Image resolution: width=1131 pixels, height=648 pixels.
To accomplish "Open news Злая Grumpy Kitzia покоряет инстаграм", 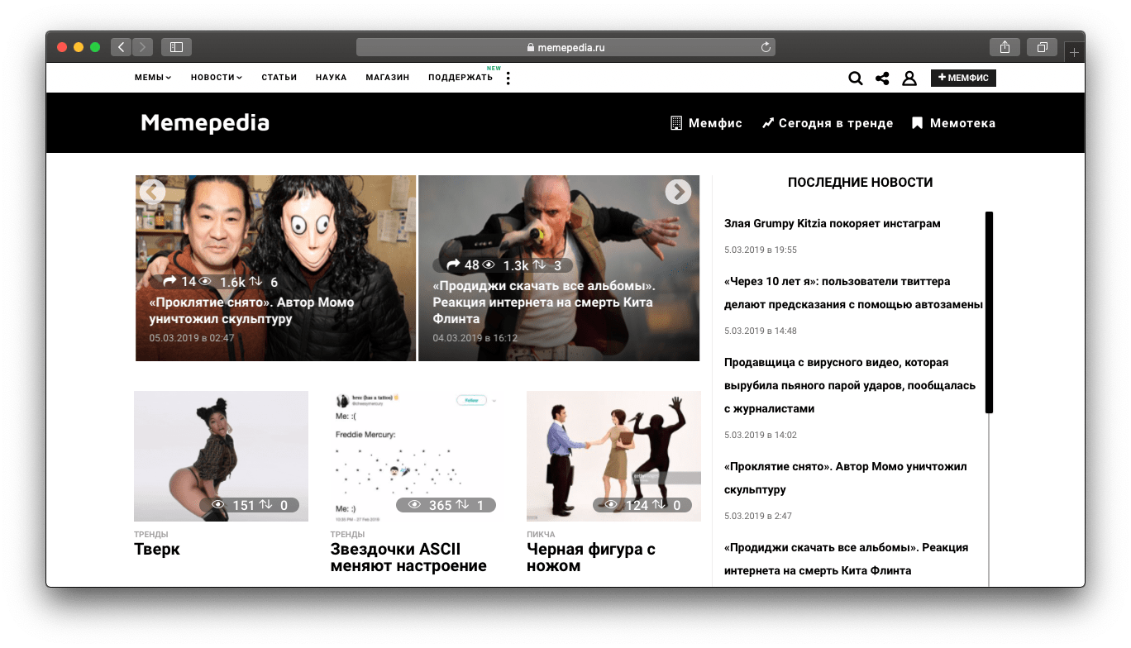I will [x=833, y=223].
